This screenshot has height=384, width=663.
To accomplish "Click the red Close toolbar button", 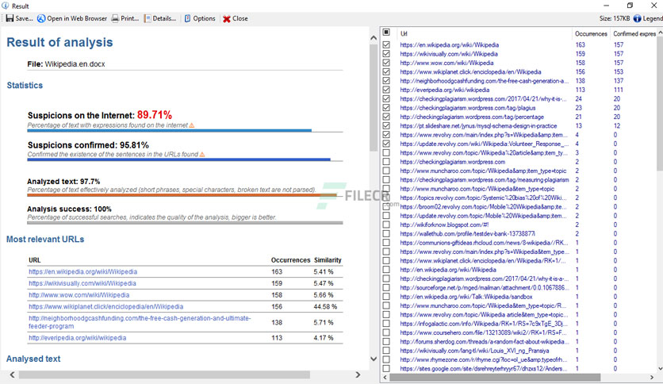I will [x=235, y=18].
